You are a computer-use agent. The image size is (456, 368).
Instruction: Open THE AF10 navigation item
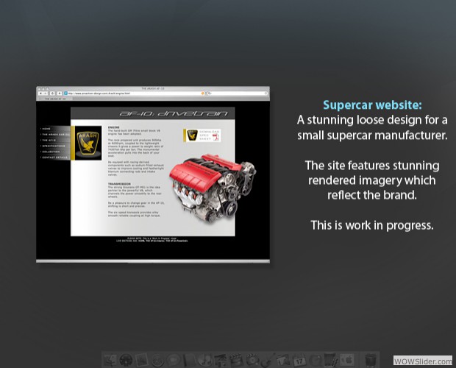coord(49,140)
